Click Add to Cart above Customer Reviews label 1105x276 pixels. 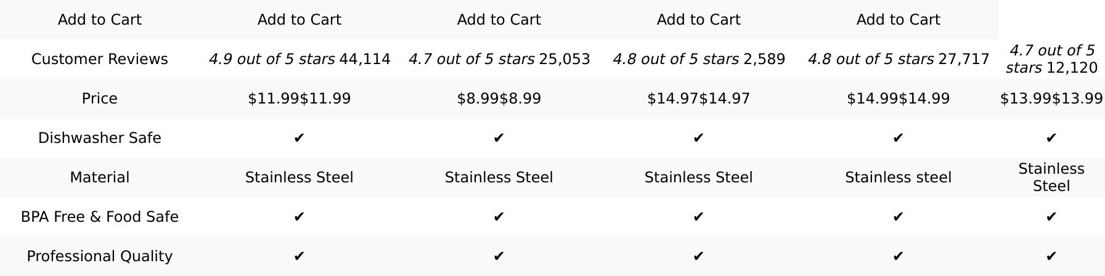point(99,20)
